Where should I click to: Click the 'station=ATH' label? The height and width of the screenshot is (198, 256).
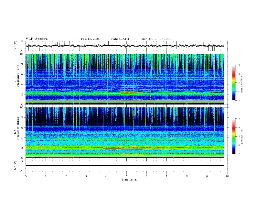(x=120, y=39)
